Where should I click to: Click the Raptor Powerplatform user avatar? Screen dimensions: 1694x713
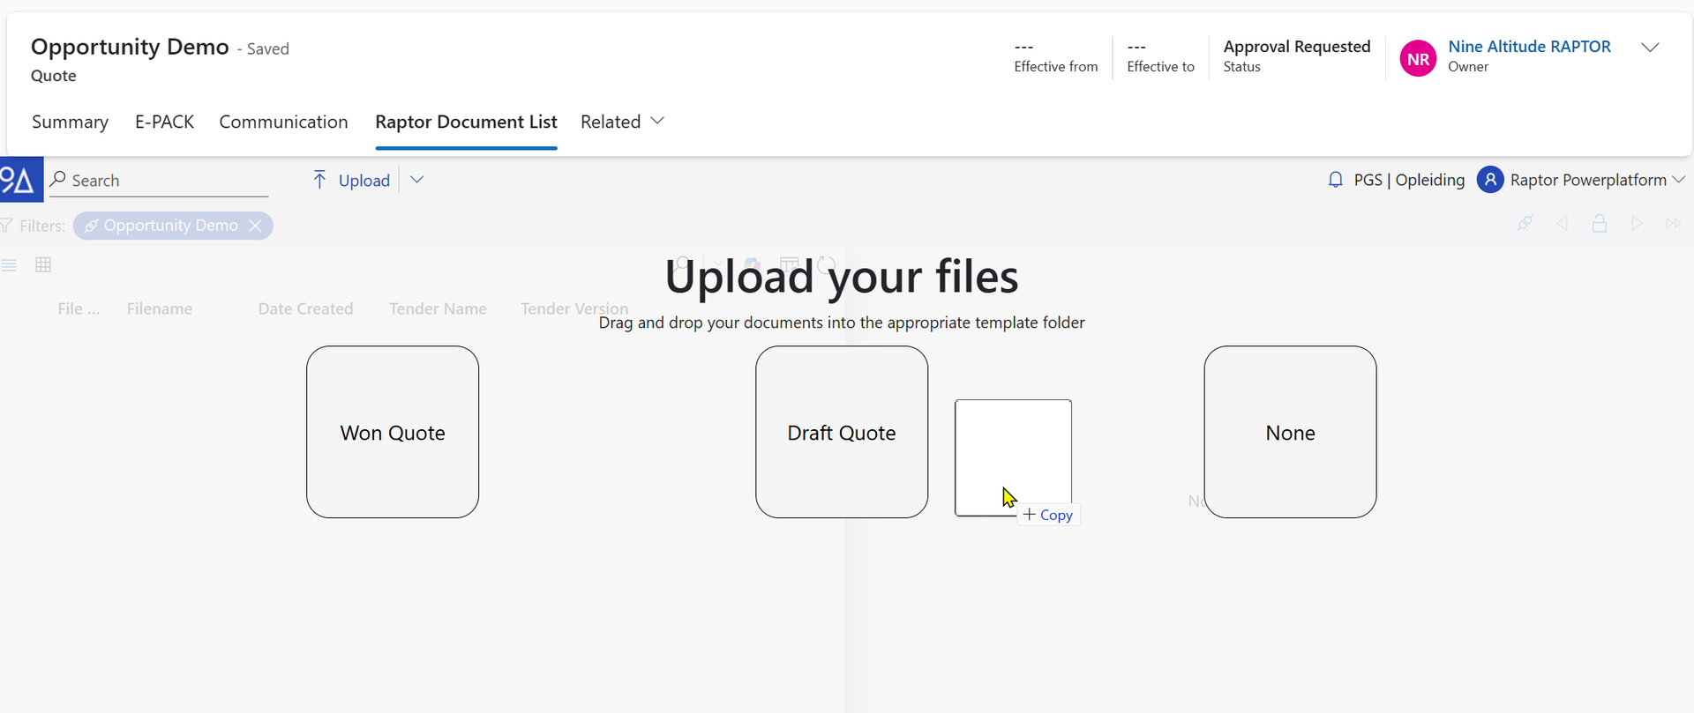coord(1489,180)
